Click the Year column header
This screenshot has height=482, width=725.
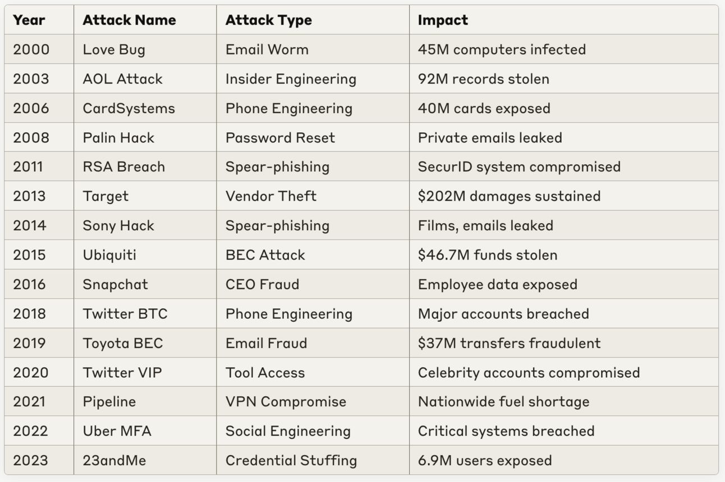[39, 20]
